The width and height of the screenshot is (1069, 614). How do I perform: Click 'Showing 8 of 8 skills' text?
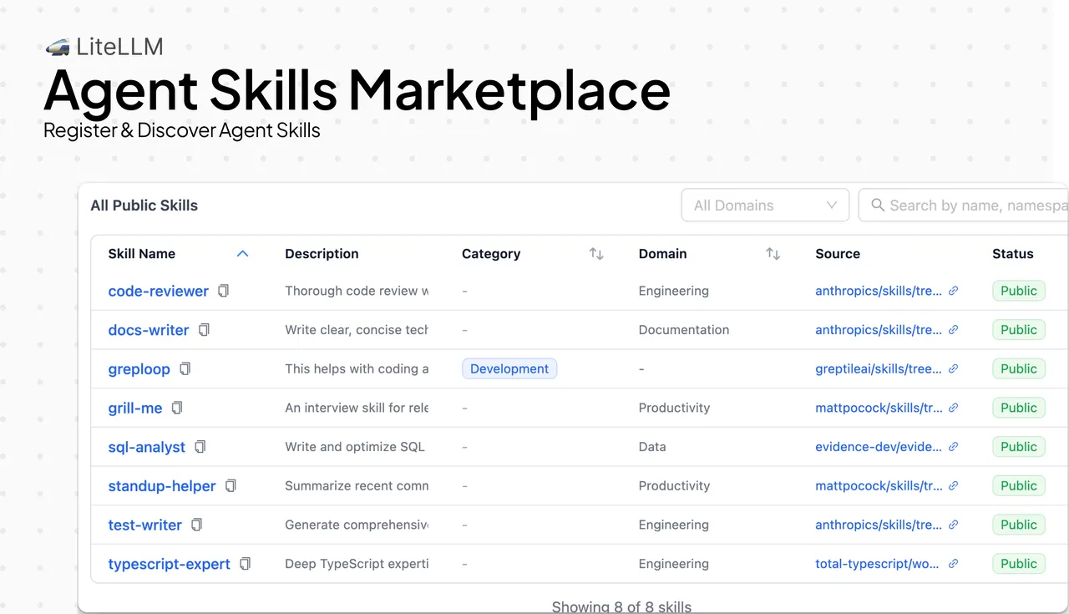click(x=621, y=606)
